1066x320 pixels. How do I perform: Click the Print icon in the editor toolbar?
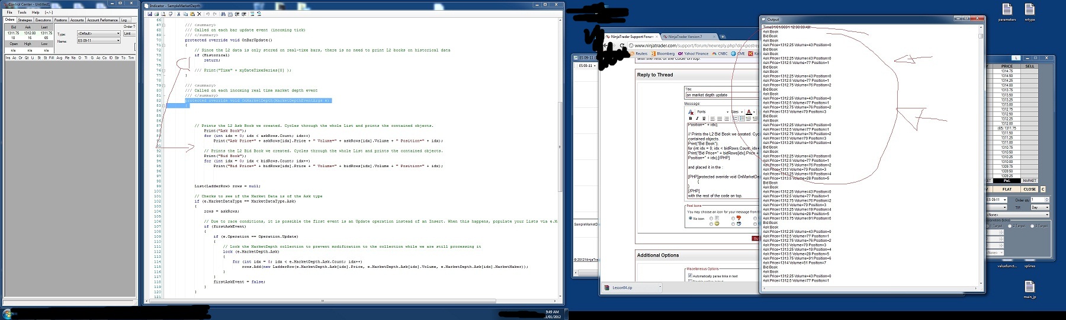[156, 14]
